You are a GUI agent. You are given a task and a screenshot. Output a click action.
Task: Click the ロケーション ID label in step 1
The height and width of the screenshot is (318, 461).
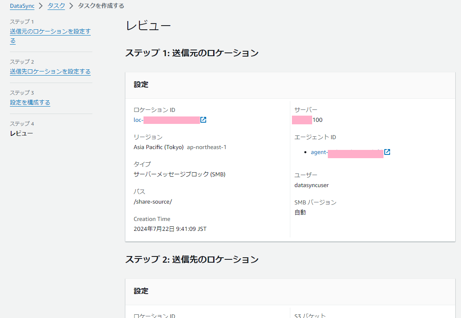point(154,110)
